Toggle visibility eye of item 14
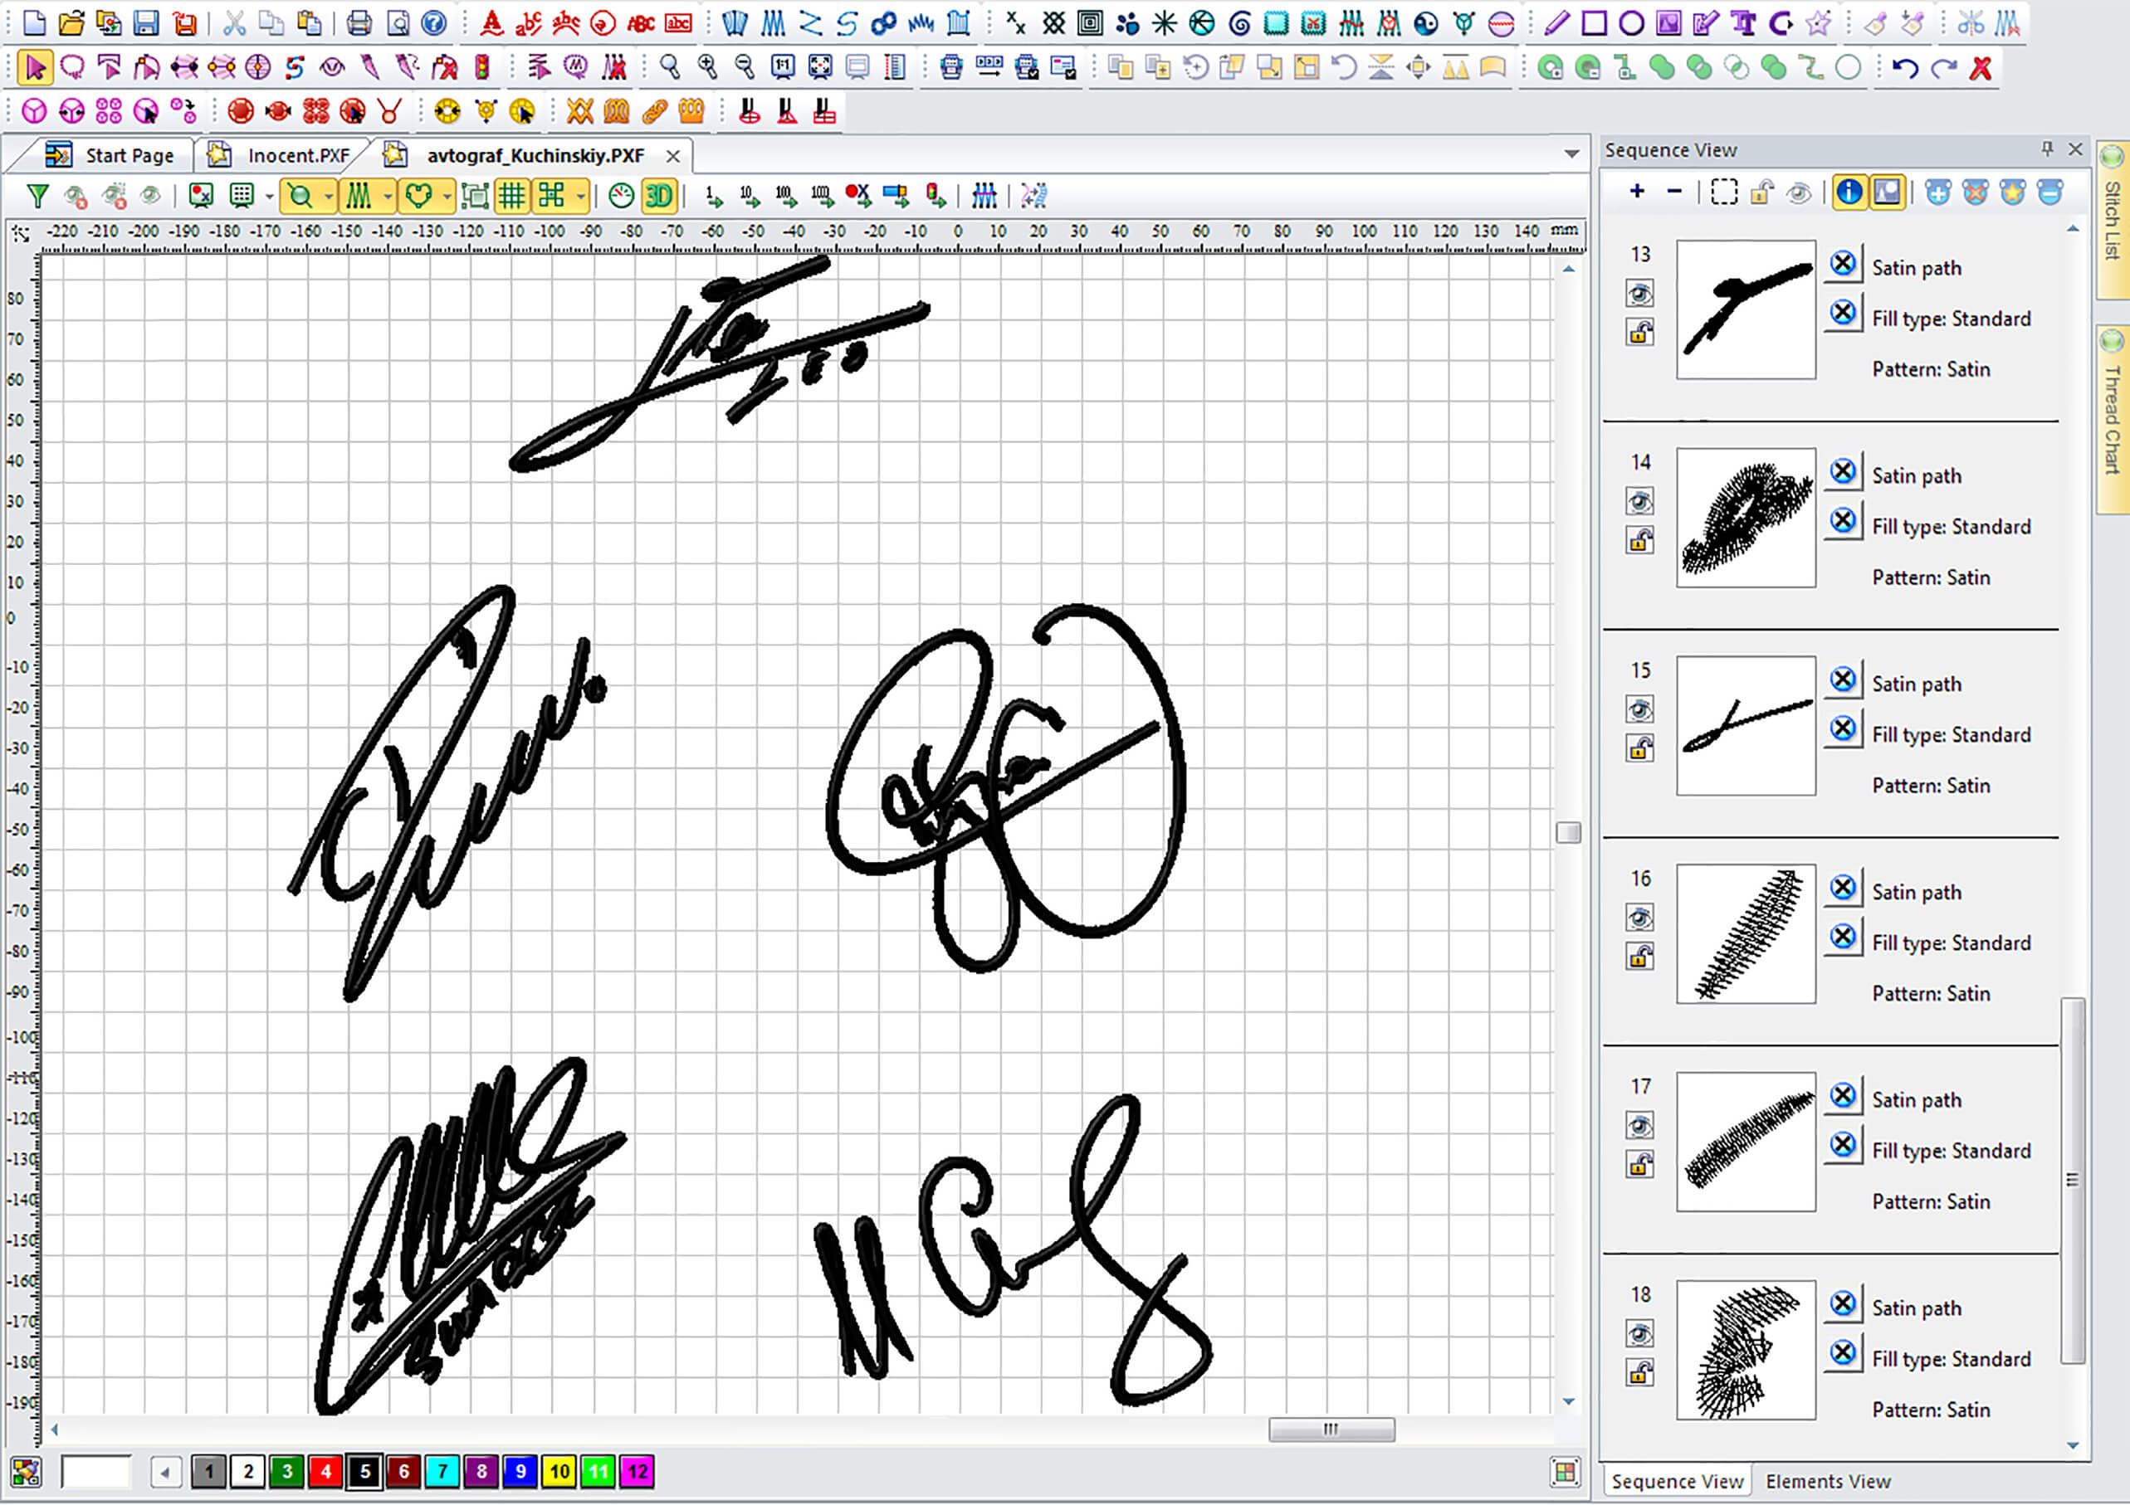 [1639, 503]
